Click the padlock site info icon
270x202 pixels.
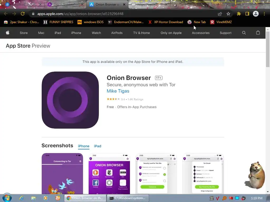[33, 14]
